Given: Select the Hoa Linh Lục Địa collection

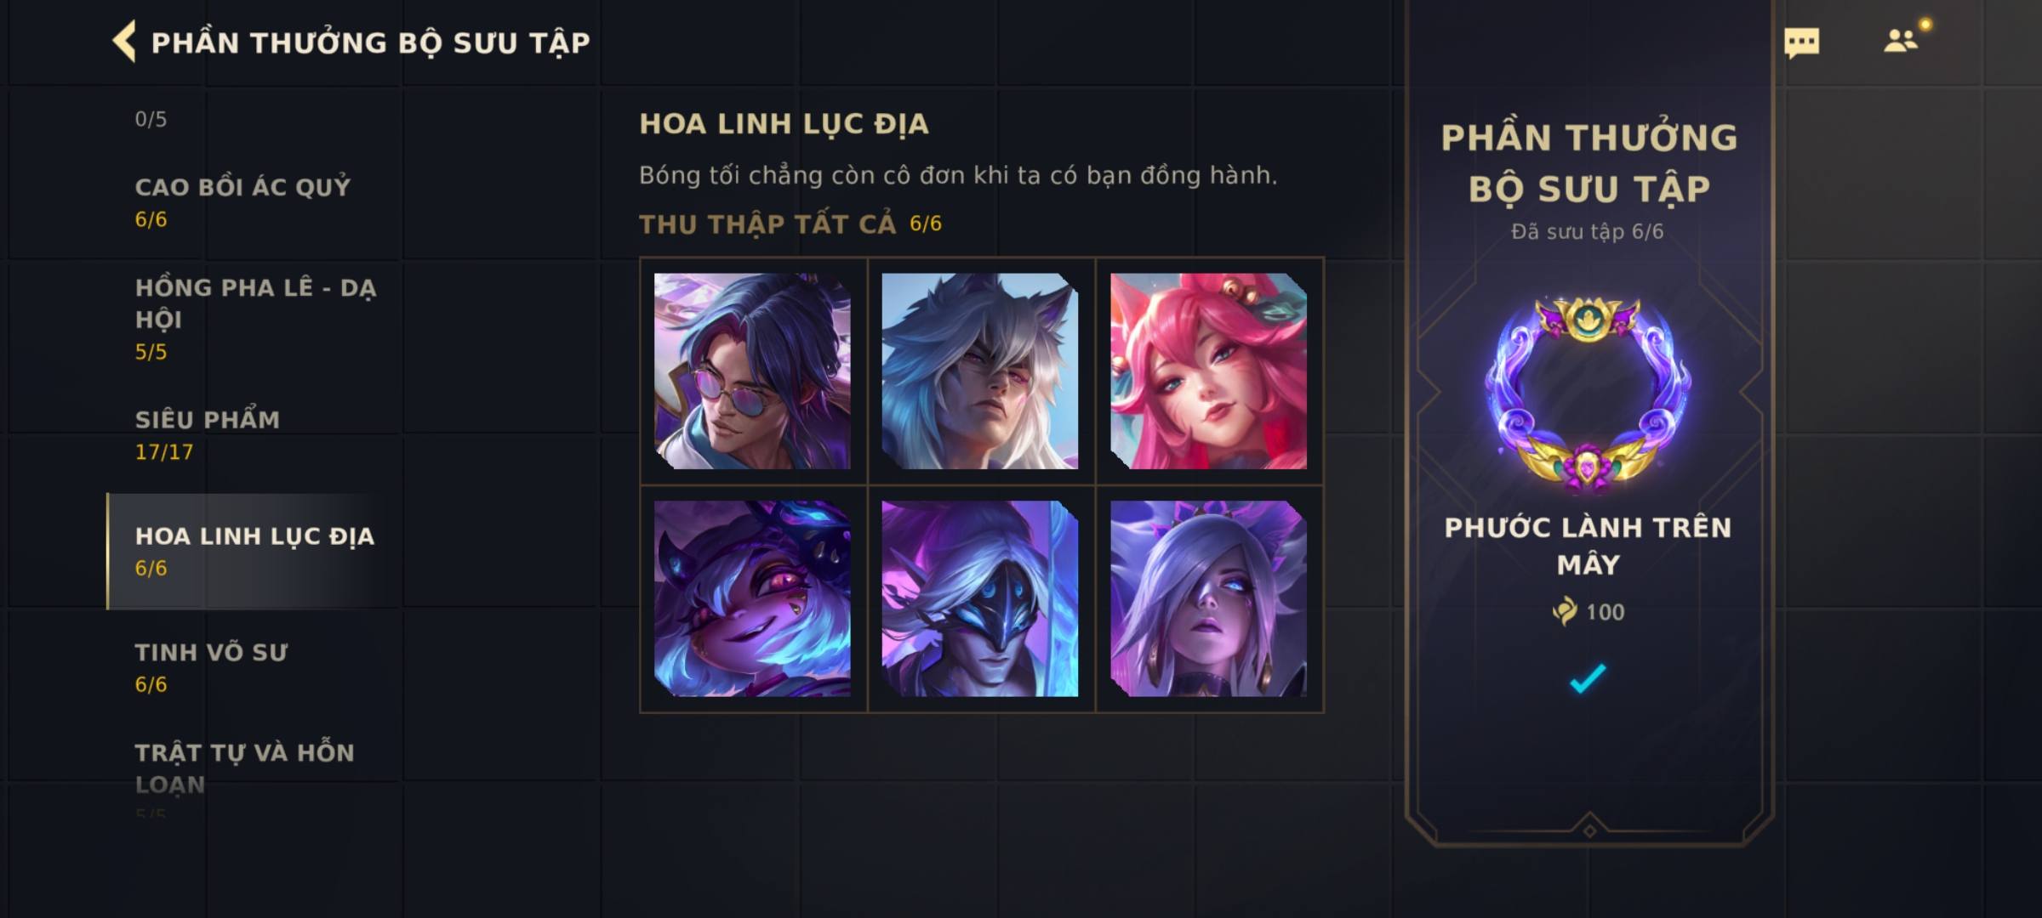Looking at the screenshot, I should pos(254,552).
